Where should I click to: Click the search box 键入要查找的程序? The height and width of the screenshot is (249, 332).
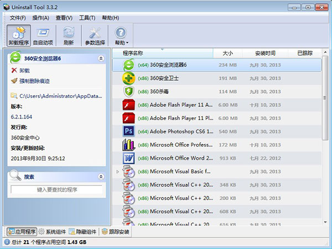point(57,189)
